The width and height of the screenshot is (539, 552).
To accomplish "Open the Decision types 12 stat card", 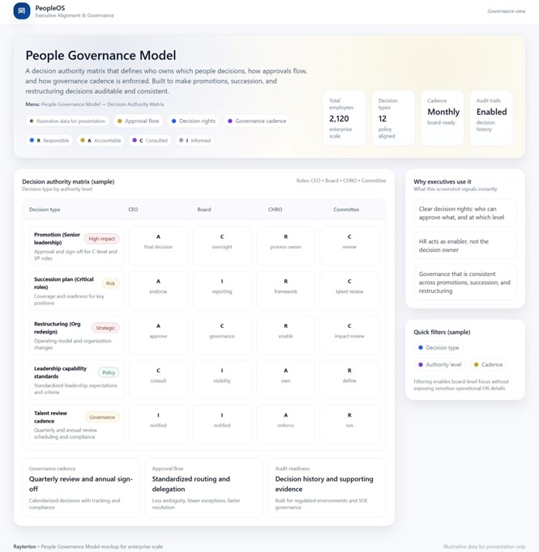I will pos(393,118).
